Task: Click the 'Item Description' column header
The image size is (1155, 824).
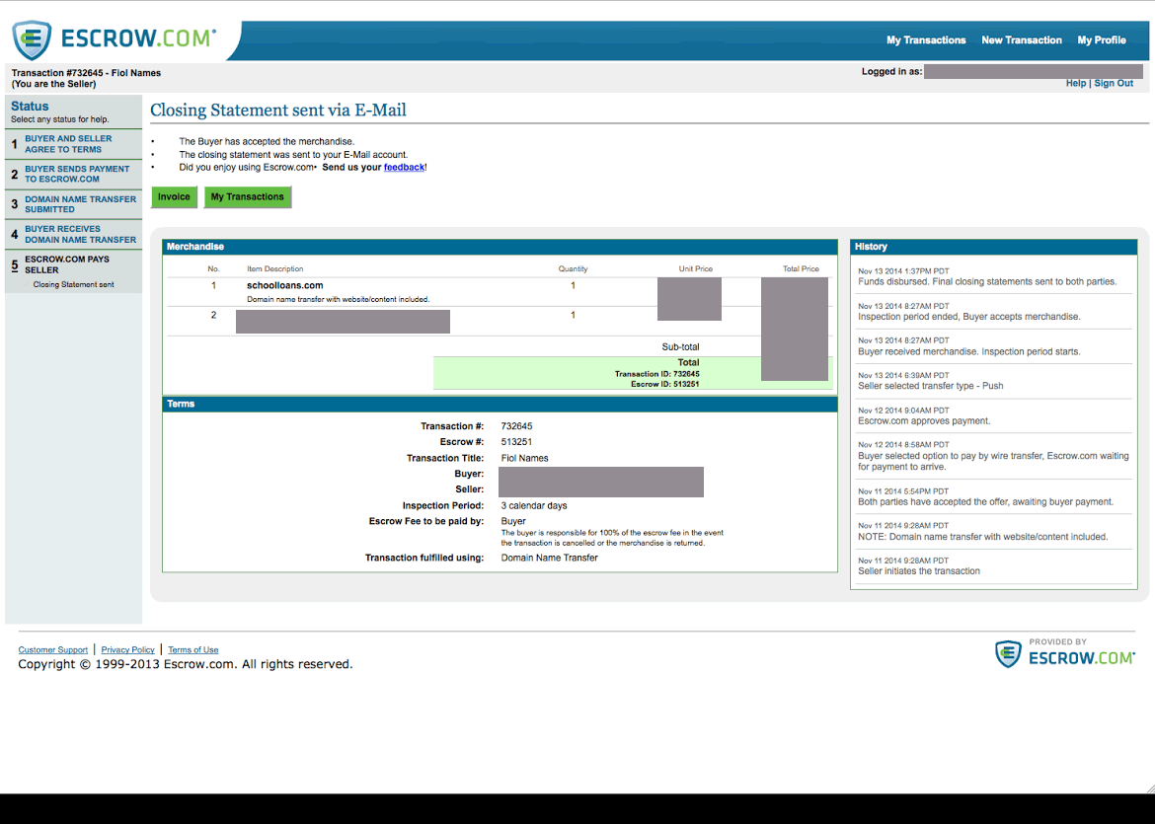Action: pyautogui.click(x=274, y=268)
